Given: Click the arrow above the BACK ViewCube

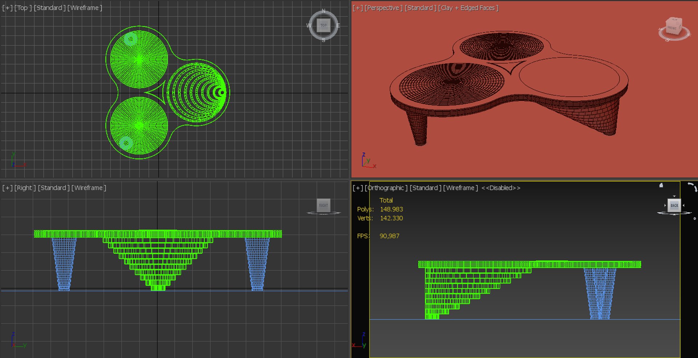Looking at the screenshot, I should pyautogui.click(x=674, y=196).
